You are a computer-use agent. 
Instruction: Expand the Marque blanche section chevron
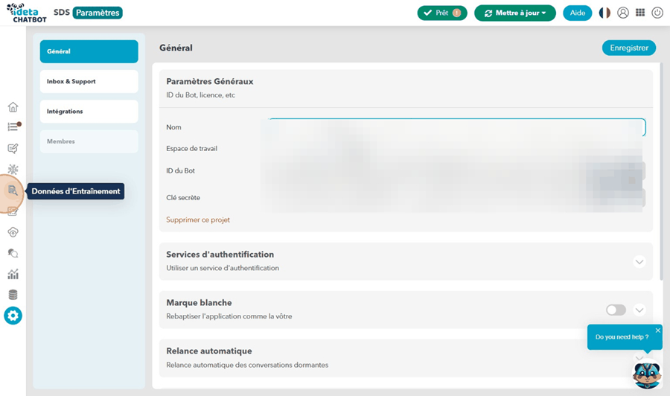tap(639, 310)
